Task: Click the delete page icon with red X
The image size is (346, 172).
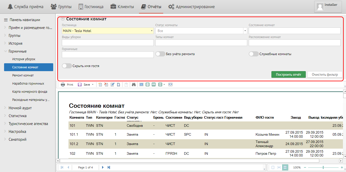Action: pos(106,85)
